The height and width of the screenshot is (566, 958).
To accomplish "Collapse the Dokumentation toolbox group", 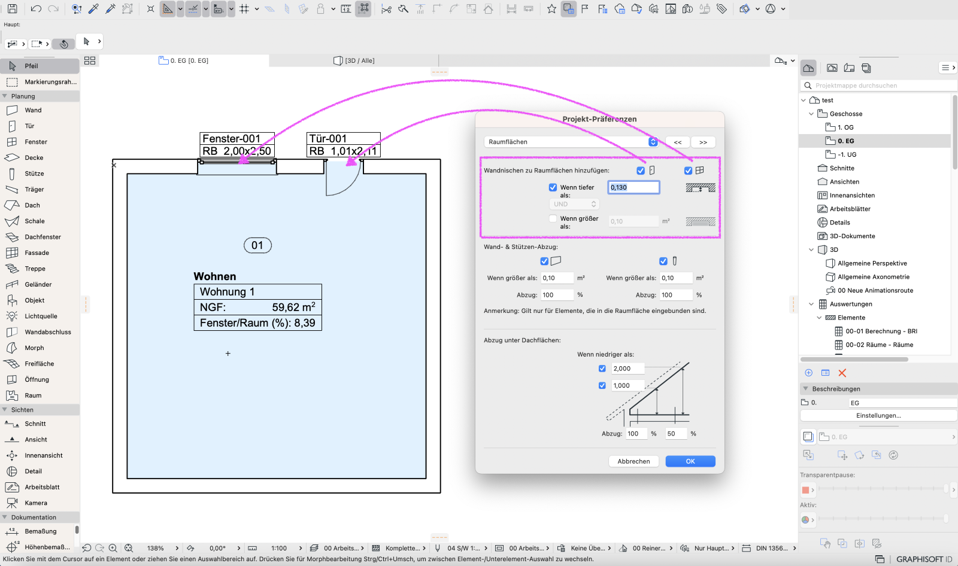I will point(5,518).
